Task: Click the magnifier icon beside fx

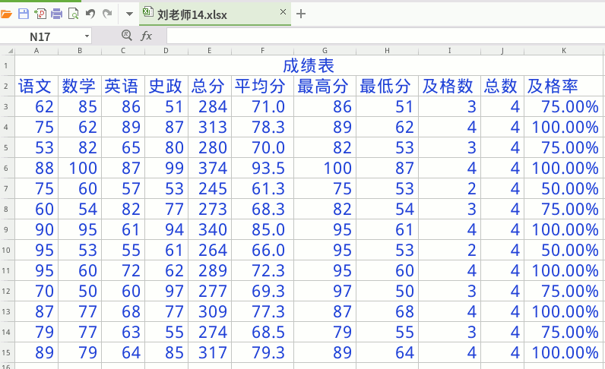Action: 126,36
